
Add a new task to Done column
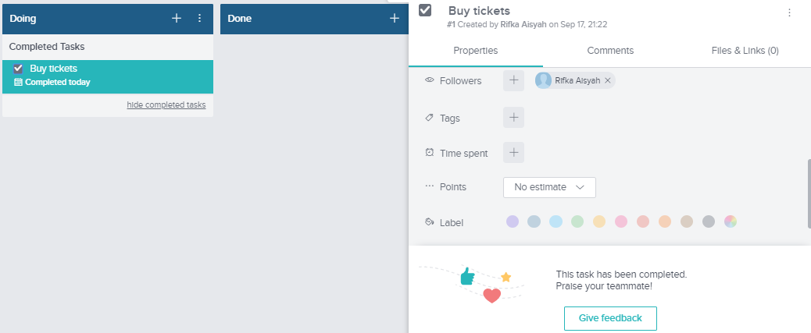click(x=395, y=18)
